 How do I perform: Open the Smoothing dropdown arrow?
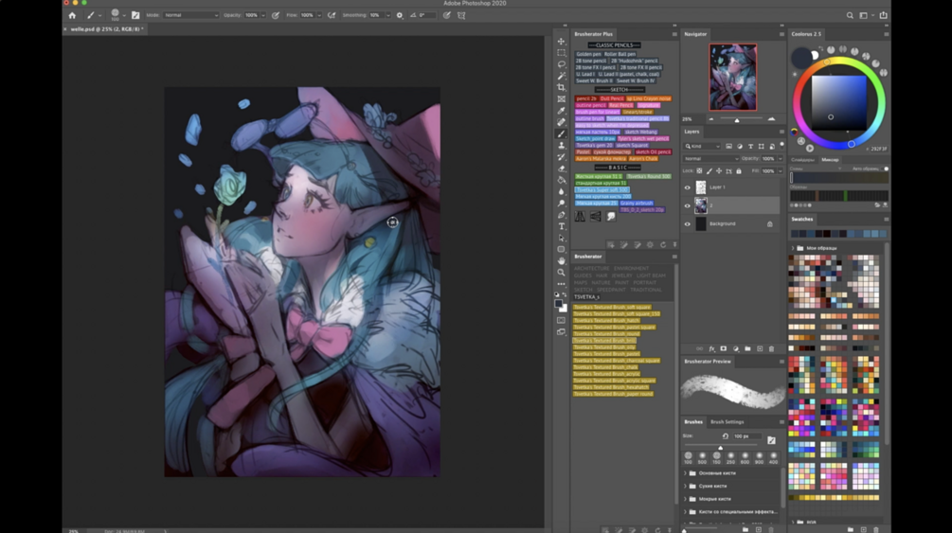(x=388, y=15)
